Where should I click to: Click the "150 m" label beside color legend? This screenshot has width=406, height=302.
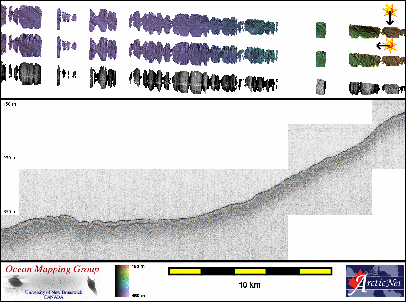pos(138,267)
